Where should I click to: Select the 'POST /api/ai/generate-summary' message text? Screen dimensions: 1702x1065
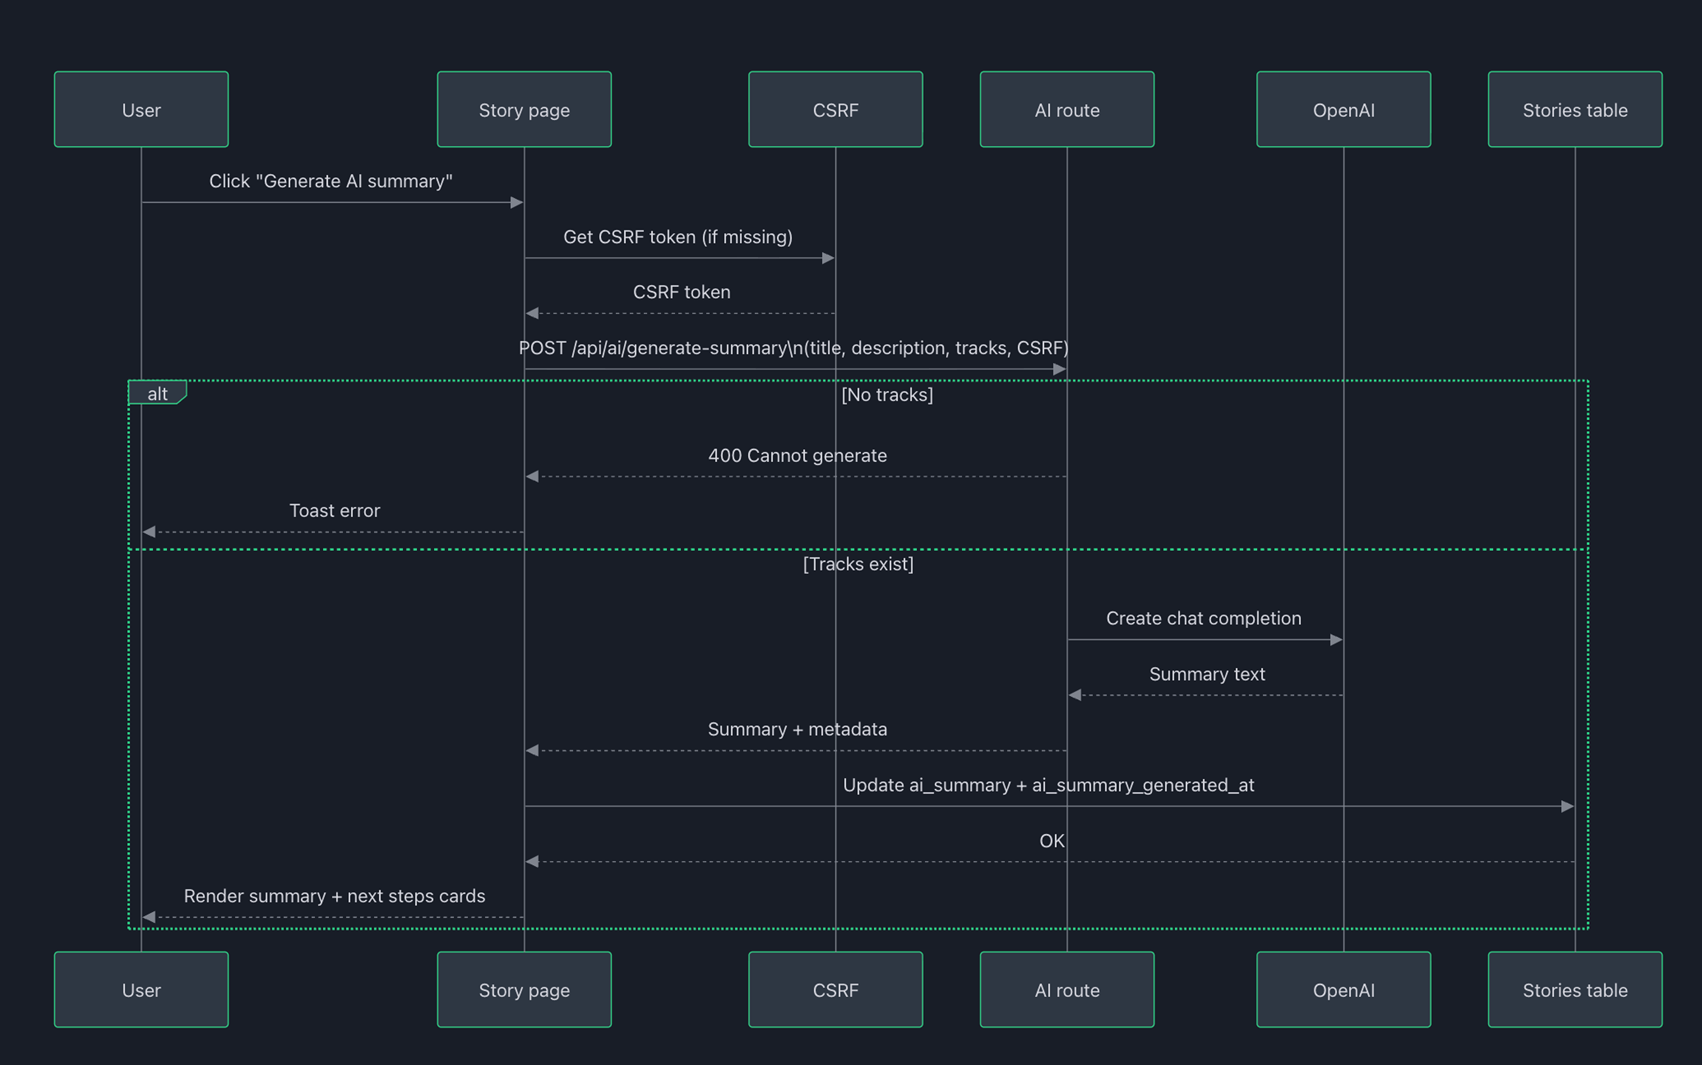click(x=794, y=347)
